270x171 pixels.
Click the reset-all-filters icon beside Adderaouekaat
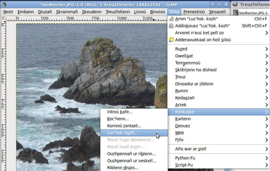tap(171, 40)
